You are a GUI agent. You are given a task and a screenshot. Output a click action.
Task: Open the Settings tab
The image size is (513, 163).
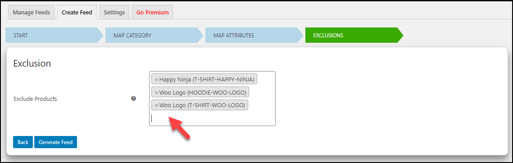click(x=114, y=13)
